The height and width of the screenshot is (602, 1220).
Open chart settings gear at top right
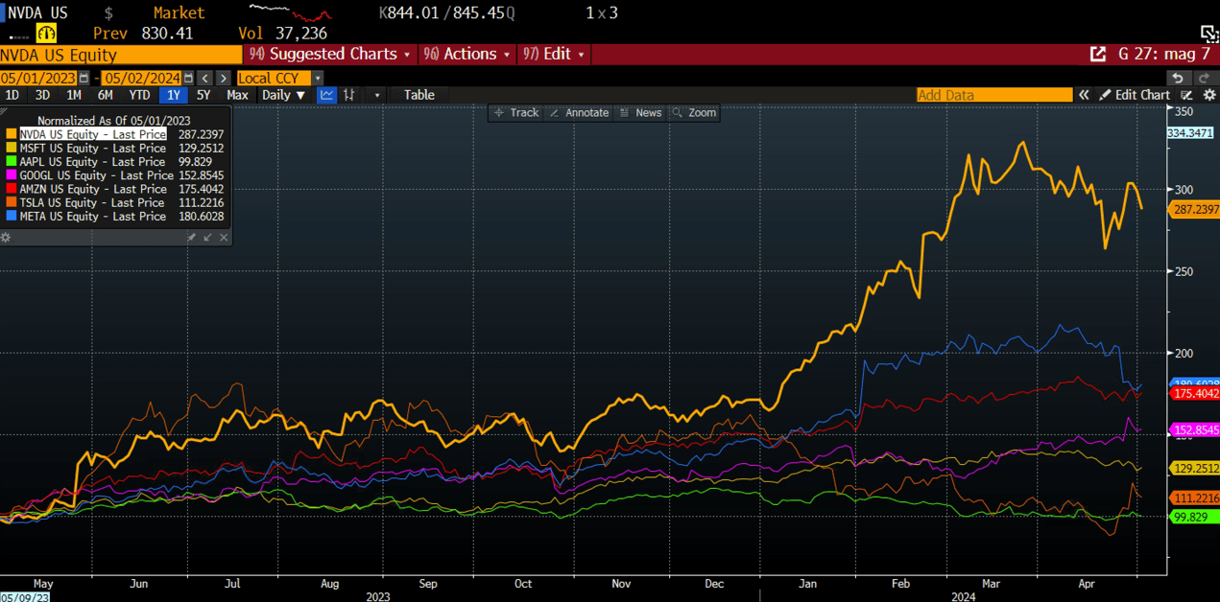[1209, 95]
